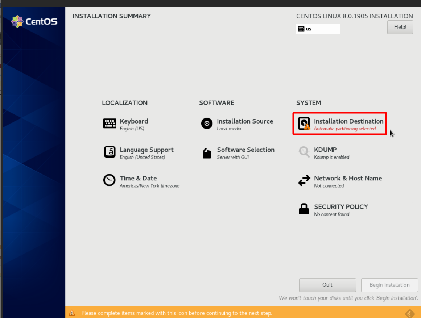Viewport: 421px width, 318px height.
Task: Open the Help! button
Action: tap(400, 27)
